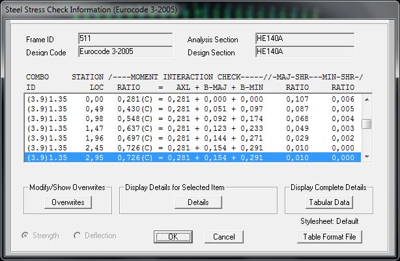Click ratio value 0,637(C)
Image resolution: width=400 pixels, height=261 pixels.
pos(135,128)
